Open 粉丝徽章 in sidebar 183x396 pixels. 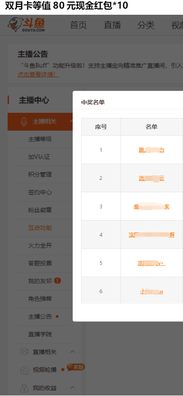click(40, 210)
